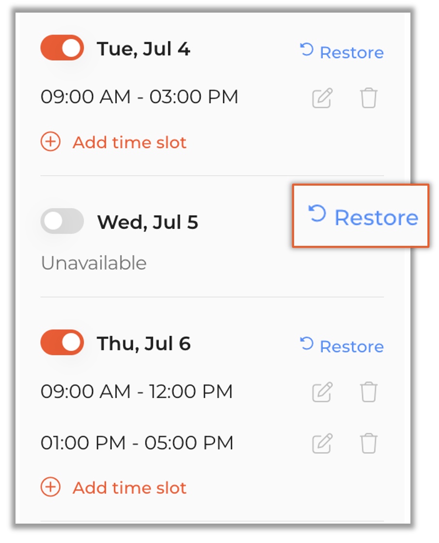Edit the 01:00 PM - 05:00 PM slot
The width and height of the screenshot is (439, 543).
pyautogui.click(x=322, y=443)
